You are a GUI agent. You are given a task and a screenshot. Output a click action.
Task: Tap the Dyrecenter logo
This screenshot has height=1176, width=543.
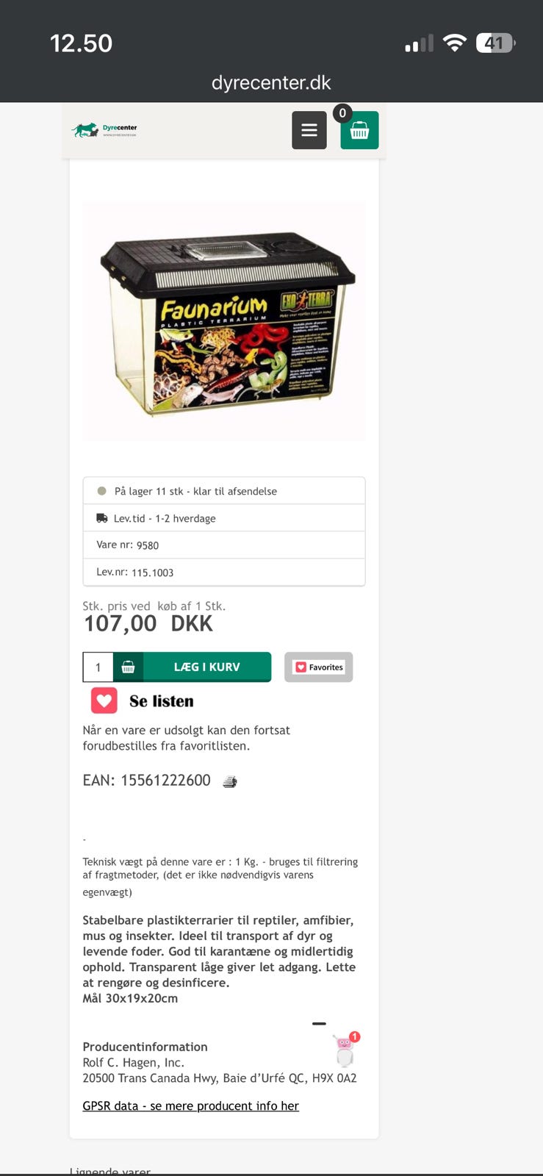pyautogui.click(x=104, y=130)
